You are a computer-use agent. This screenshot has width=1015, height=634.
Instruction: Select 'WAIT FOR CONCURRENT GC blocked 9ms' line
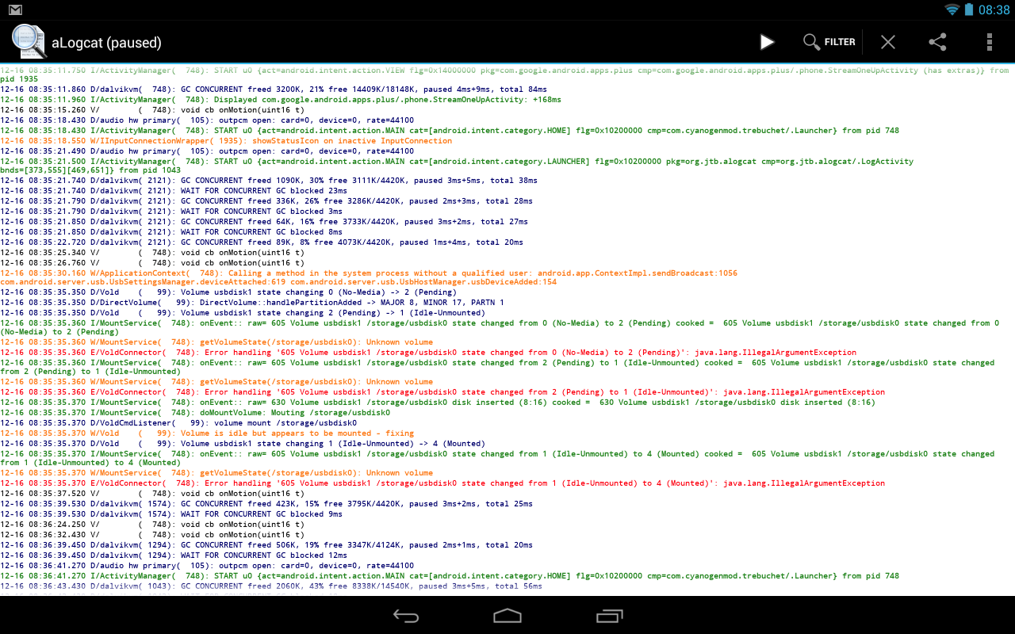(x=171, y=514)
